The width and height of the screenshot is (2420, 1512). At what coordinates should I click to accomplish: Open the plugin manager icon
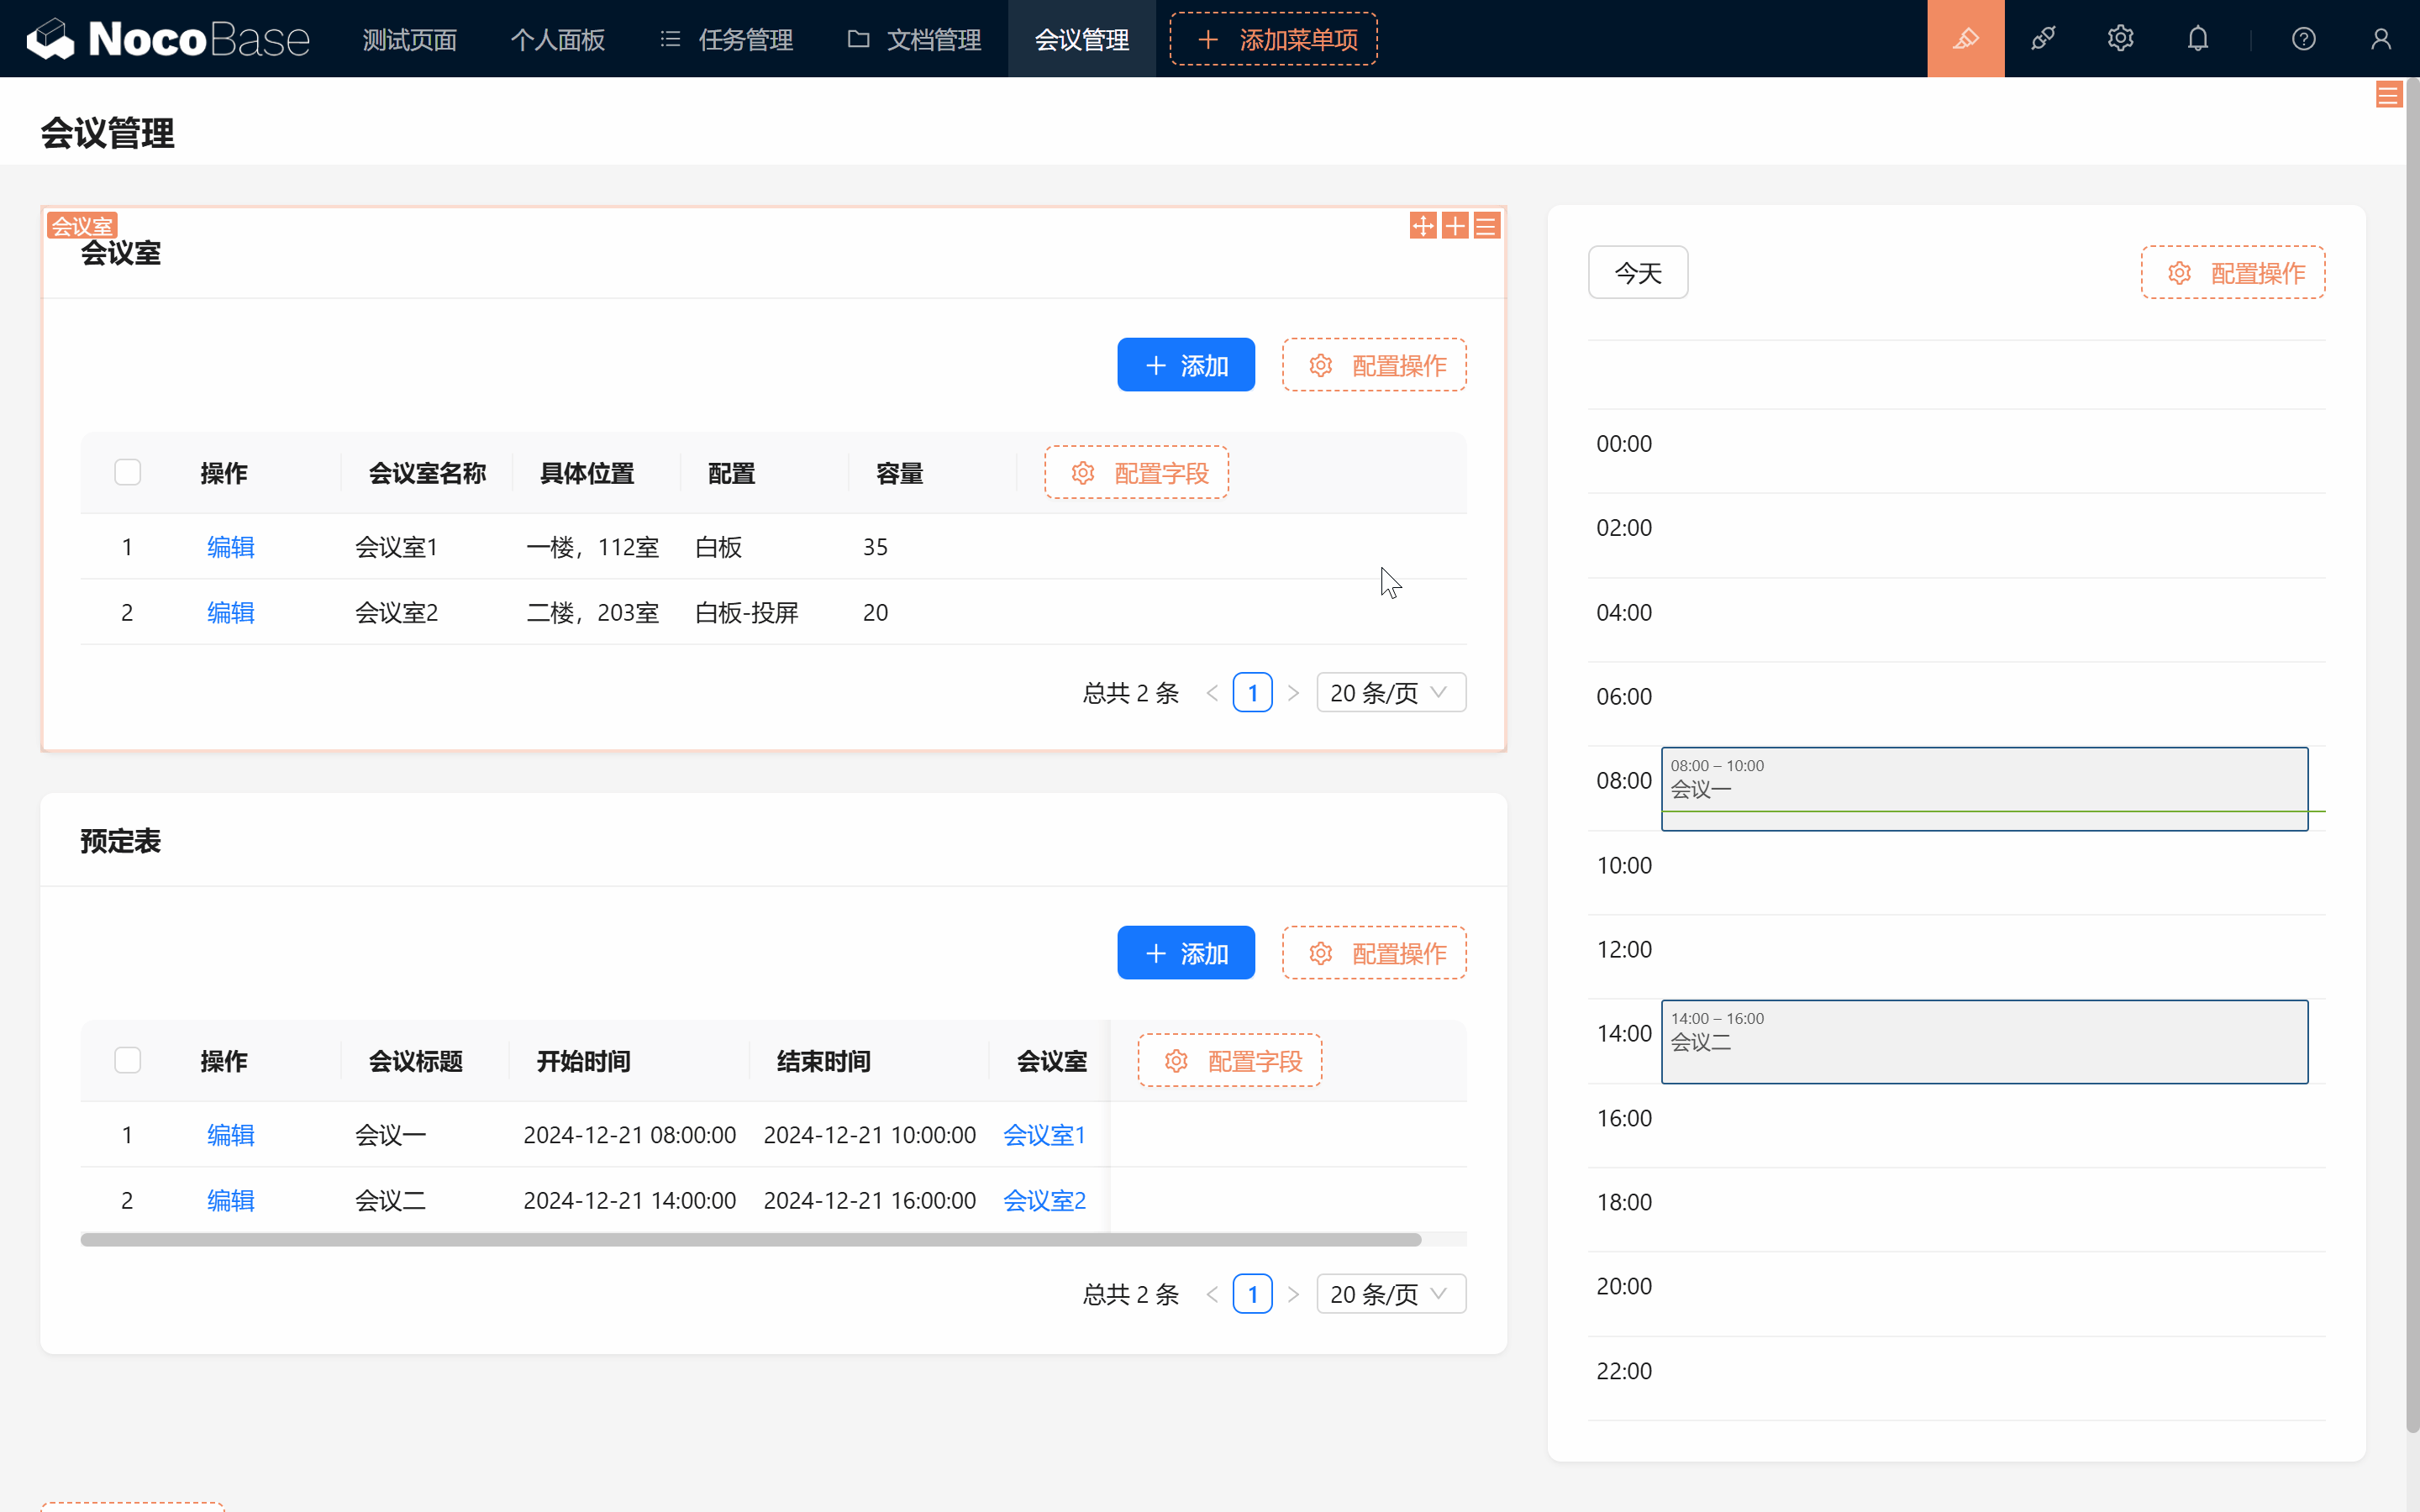[2043, 39]
